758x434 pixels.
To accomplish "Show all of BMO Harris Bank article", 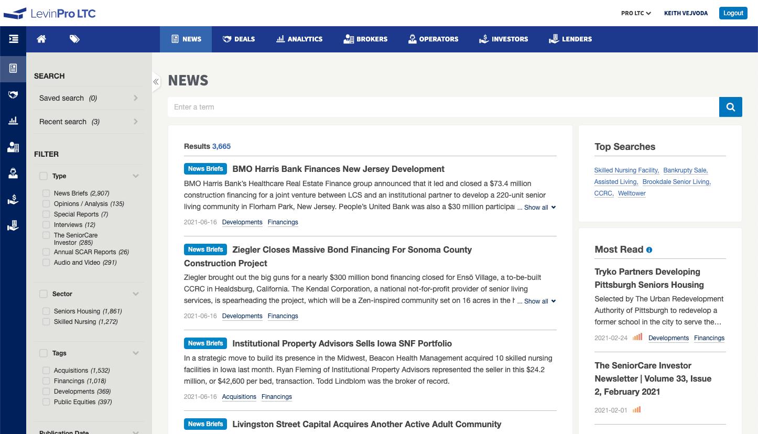I will [x=537, y=208].
